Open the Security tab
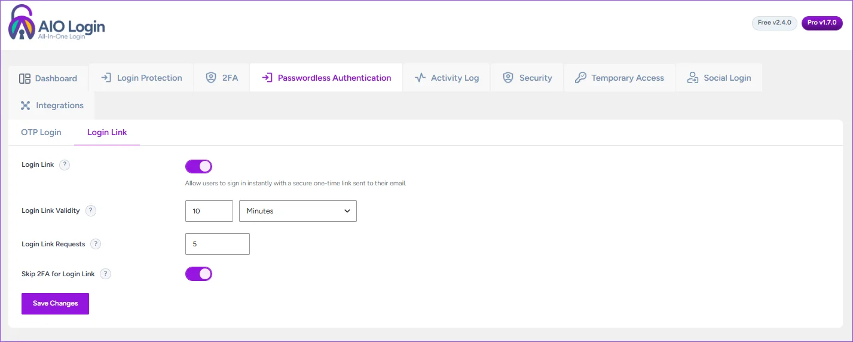853x342 pixels. point(527,78)
